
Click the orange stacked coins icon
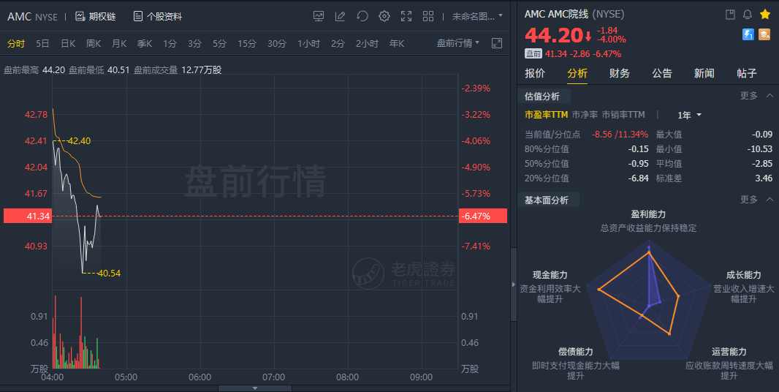click(764, 34)
